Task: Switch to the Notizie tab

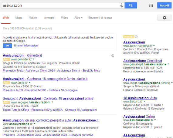Action: (x=33, y=18)
